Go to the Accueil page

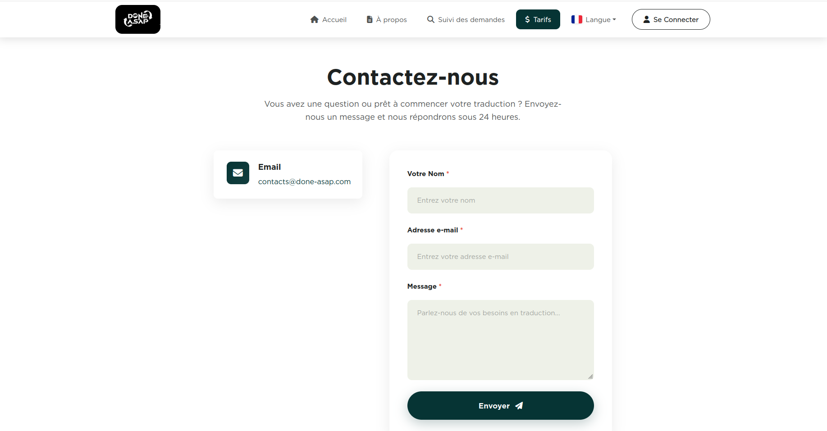click(x=334, y=19)
